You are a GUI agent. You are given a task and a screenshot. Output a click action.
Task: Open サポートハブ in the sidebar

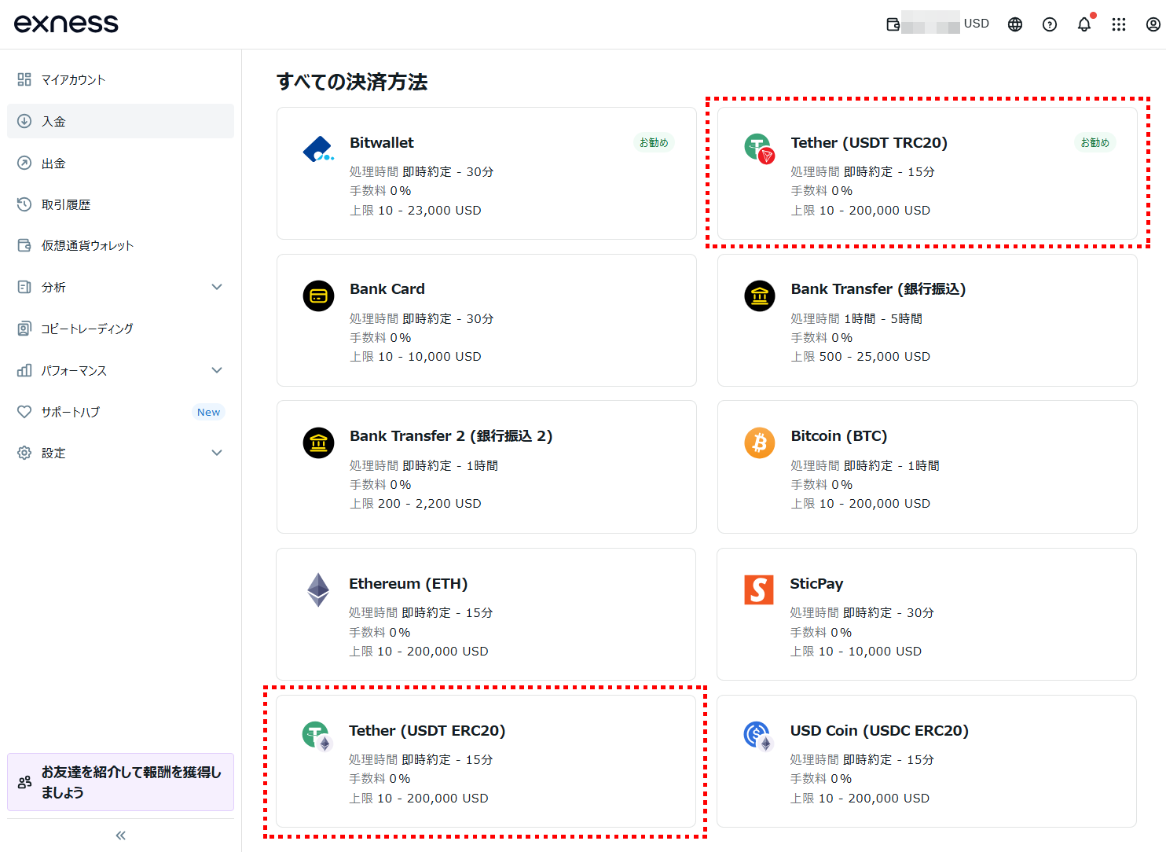pos(71,412)
